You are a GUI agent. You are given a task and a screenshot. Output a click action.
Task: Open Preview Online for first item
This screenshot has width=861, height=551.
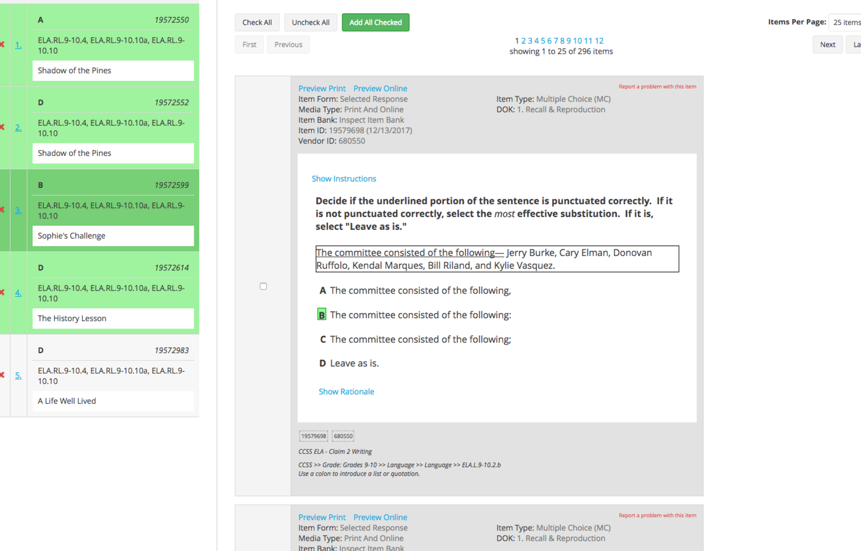pos(380,89)
